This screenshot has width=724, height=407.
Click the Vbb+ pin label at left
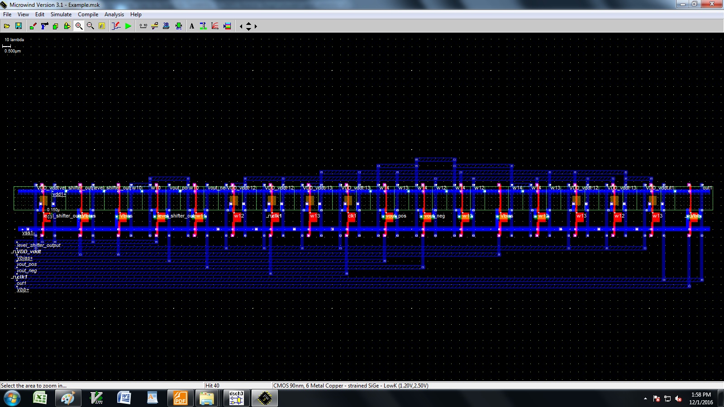[x=23, y=289]
